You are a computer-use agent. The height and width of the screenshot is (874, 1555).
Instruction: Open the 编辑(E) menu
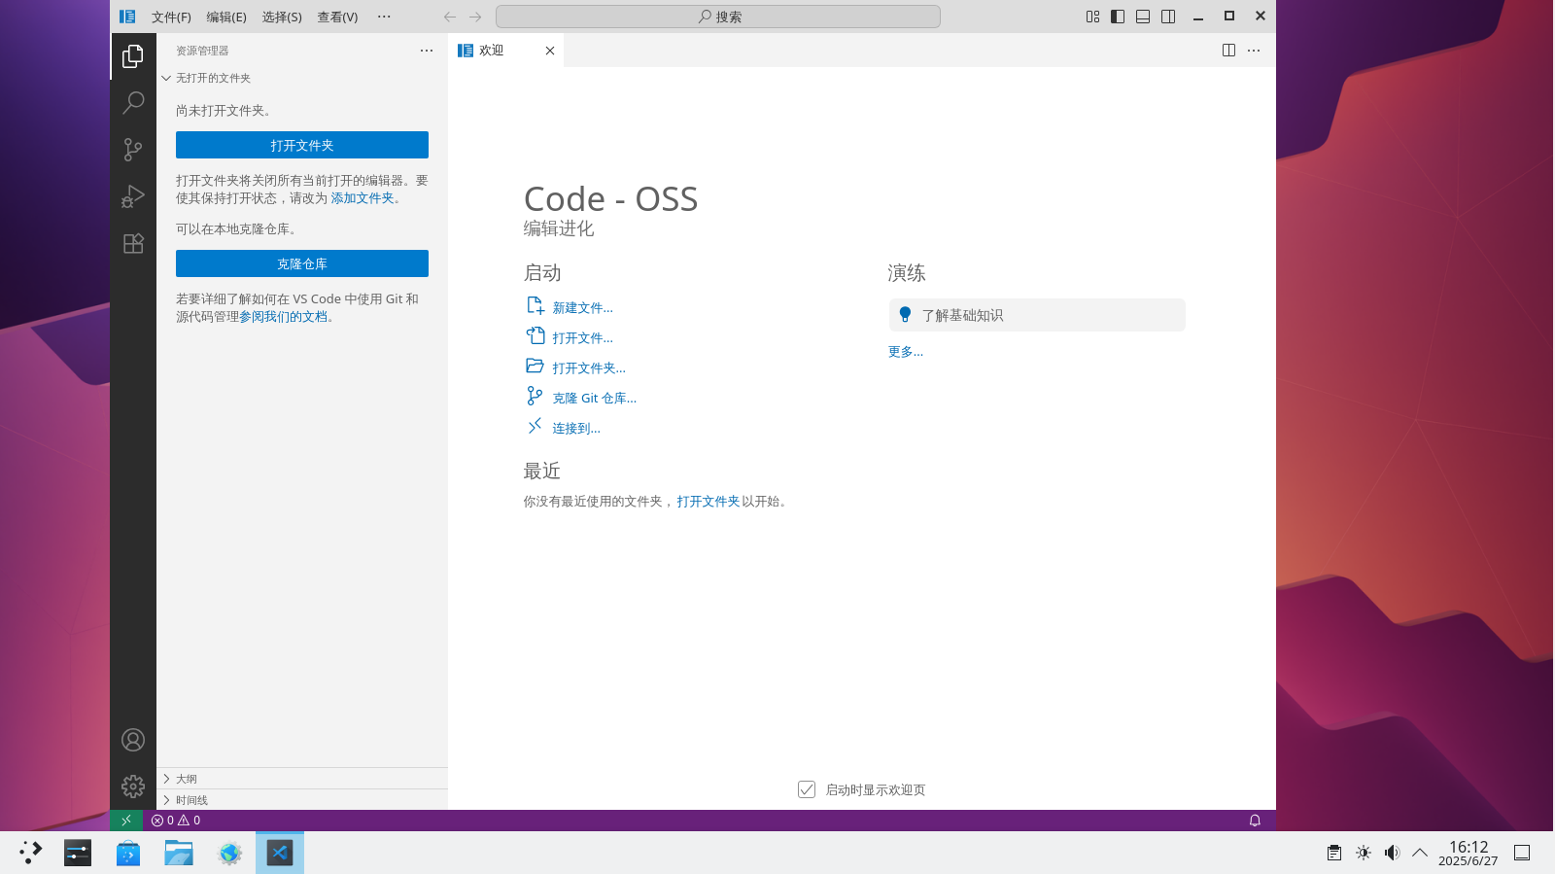click(226, 17)
